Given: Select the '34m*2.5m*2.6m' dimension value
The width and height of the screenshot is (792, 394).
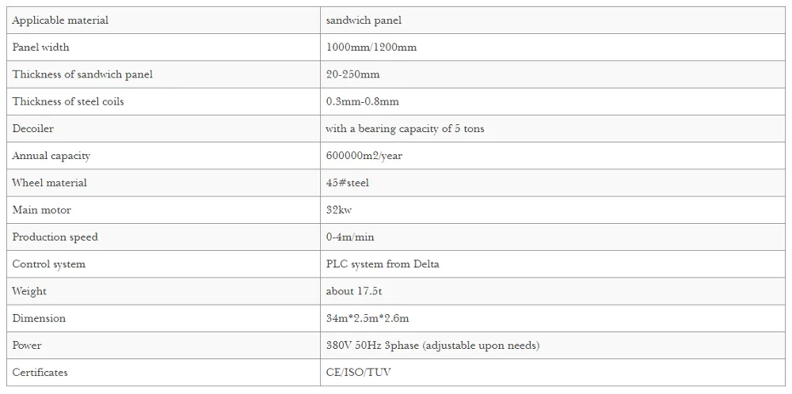Looking at the screenshot, I should [367, 318].
